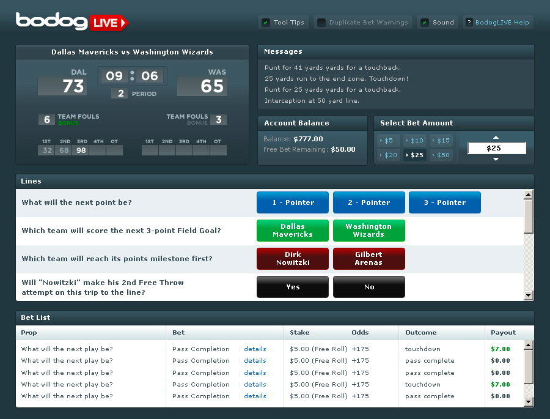Screen dimensions: 550x419
Task: Click the Bet column header
Action: (x=178, y=332)
